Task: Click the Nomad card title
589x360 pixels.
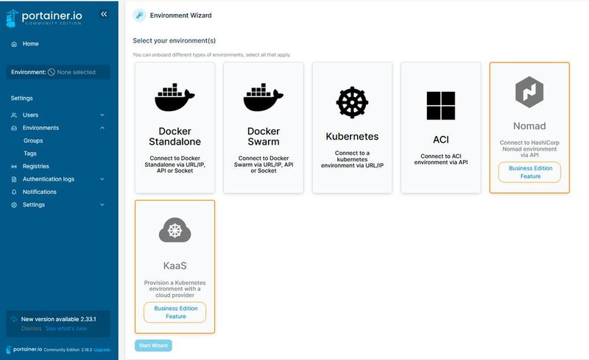Action: pos(529,126)
